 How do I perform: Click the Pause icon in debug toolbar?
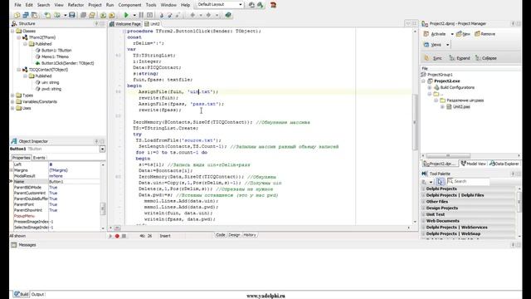pos(141,15)
